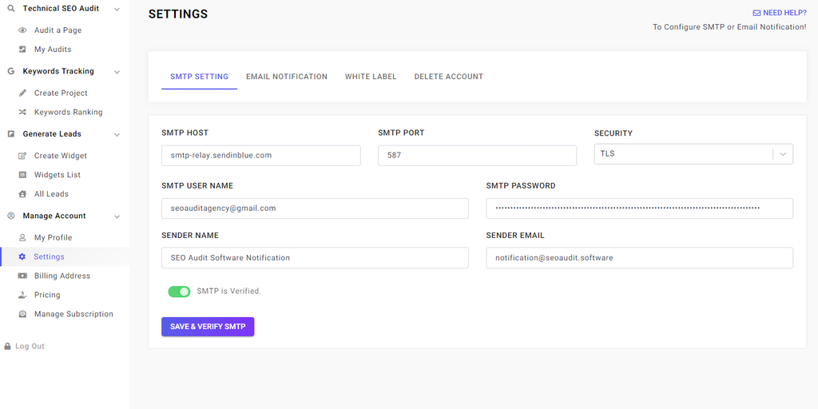Screen dimensions: 818x409
Task: Open the Need Help link
Action: [x=779, y=13]
